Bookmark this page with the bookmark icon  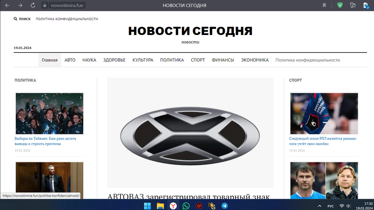(324, 5)
